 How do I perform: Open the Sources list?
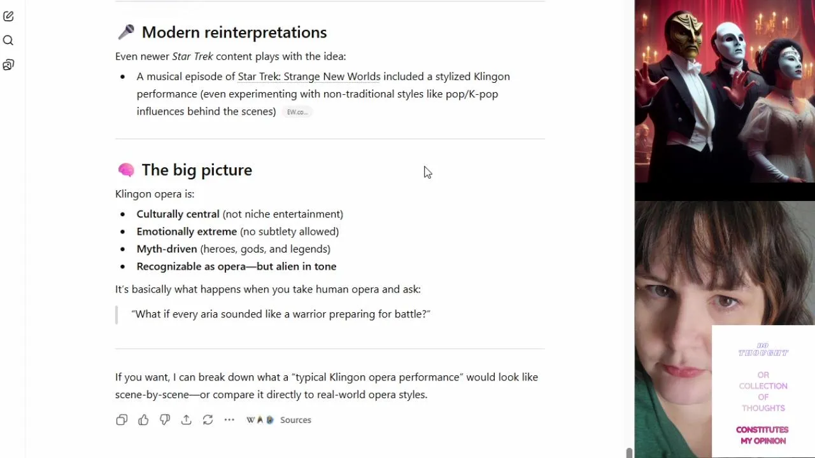(295, 420)
